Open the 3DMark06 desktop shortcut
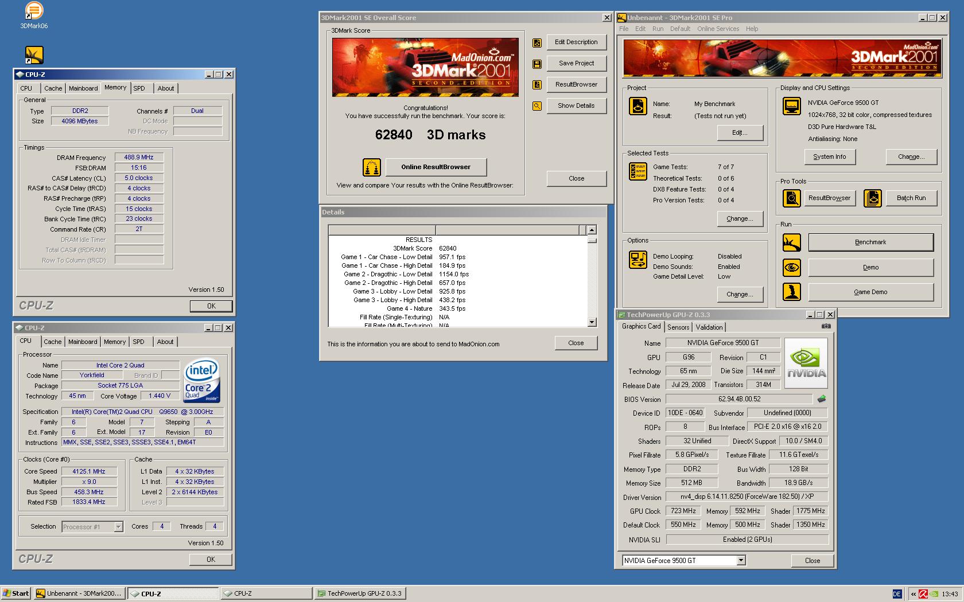This screenshot has width=964, height=602. click(x=34, y=15)
